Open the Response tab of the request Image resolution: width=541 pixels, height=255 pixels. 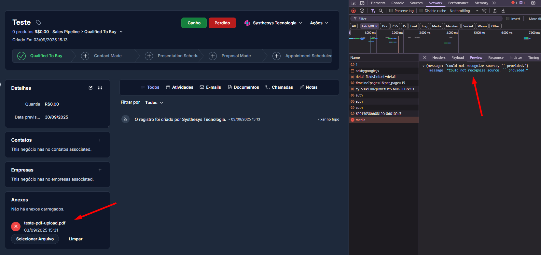(x=496, y=57)
